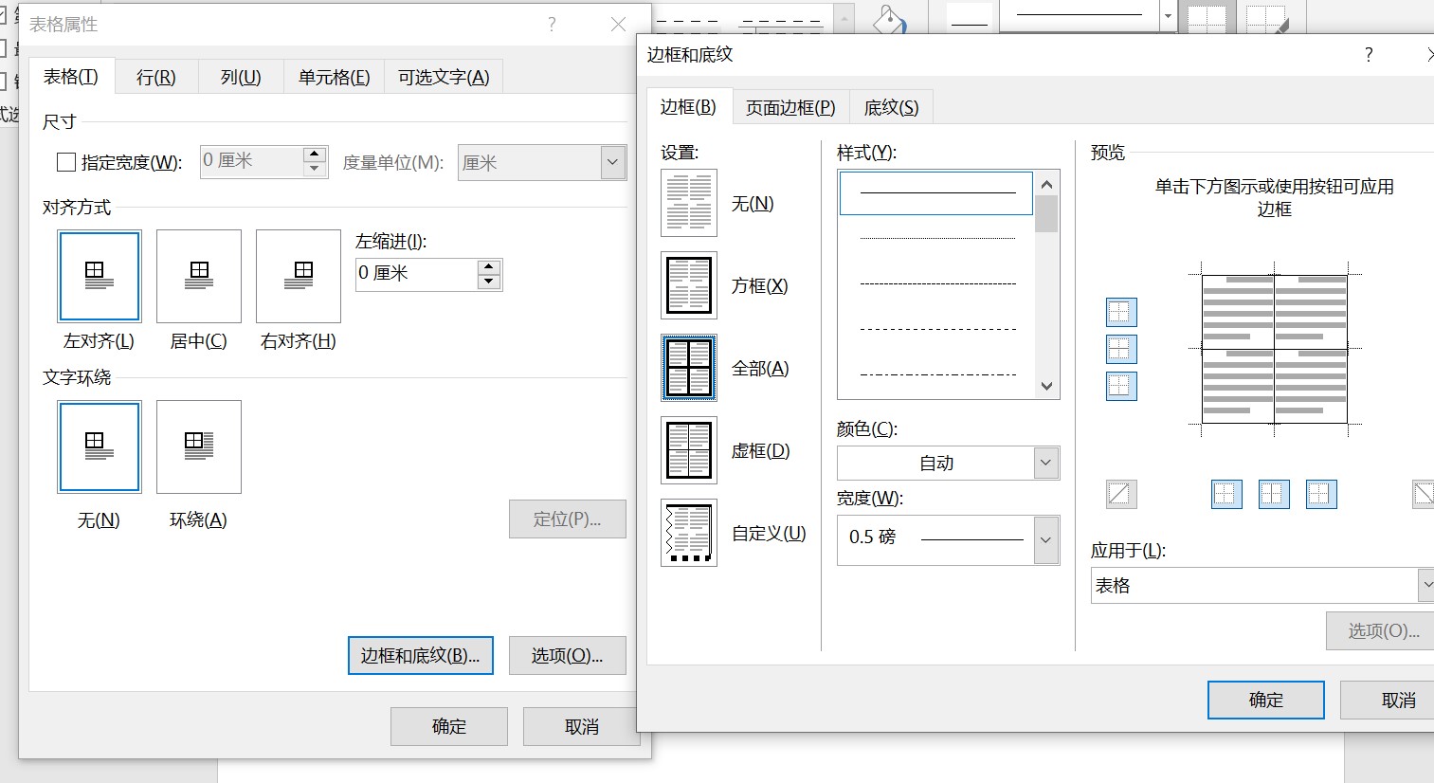The width and height of the screenshot is (1434, 783).
Task: Choose the 虚框 grid border setting icon
Action: (689, 450)
